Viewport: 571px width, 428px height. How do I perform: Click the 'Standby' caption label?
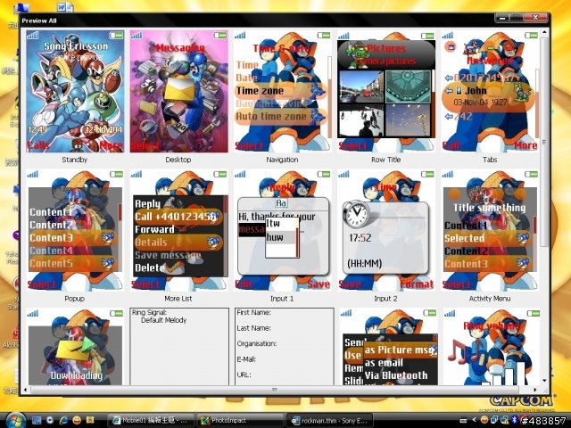(74, 160)
